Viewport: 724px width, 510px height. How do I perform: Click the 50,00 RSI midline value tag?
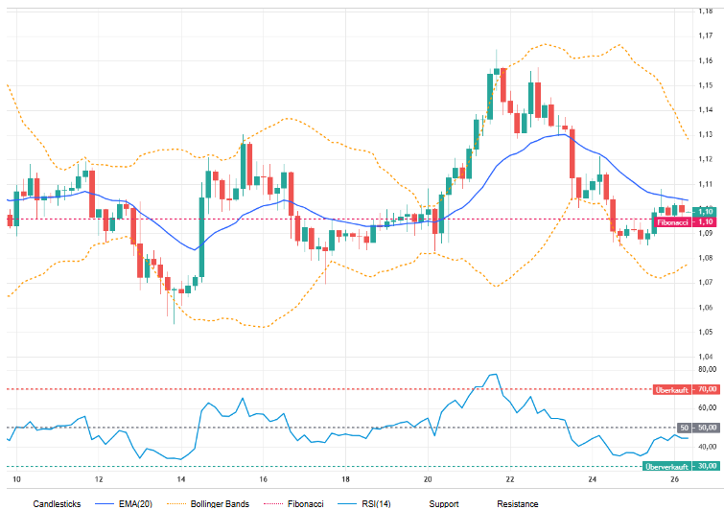pos(707,428)
